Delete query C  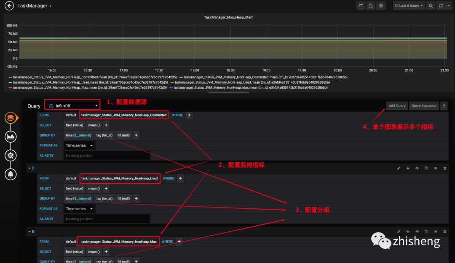444,168
